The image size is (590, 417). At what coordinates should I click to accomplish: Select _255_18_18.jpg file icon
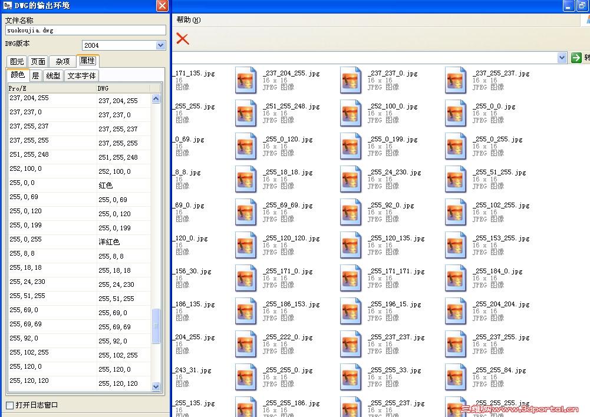(246, 179)
